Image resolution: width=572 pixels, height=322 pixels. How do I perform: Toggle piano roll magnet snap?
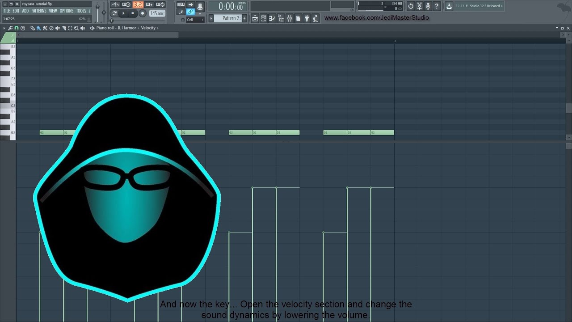pos(17,28)
